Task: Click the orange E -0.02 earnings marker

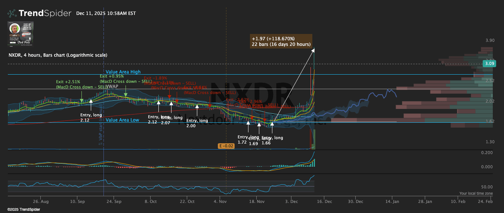Action: [226, 146]
